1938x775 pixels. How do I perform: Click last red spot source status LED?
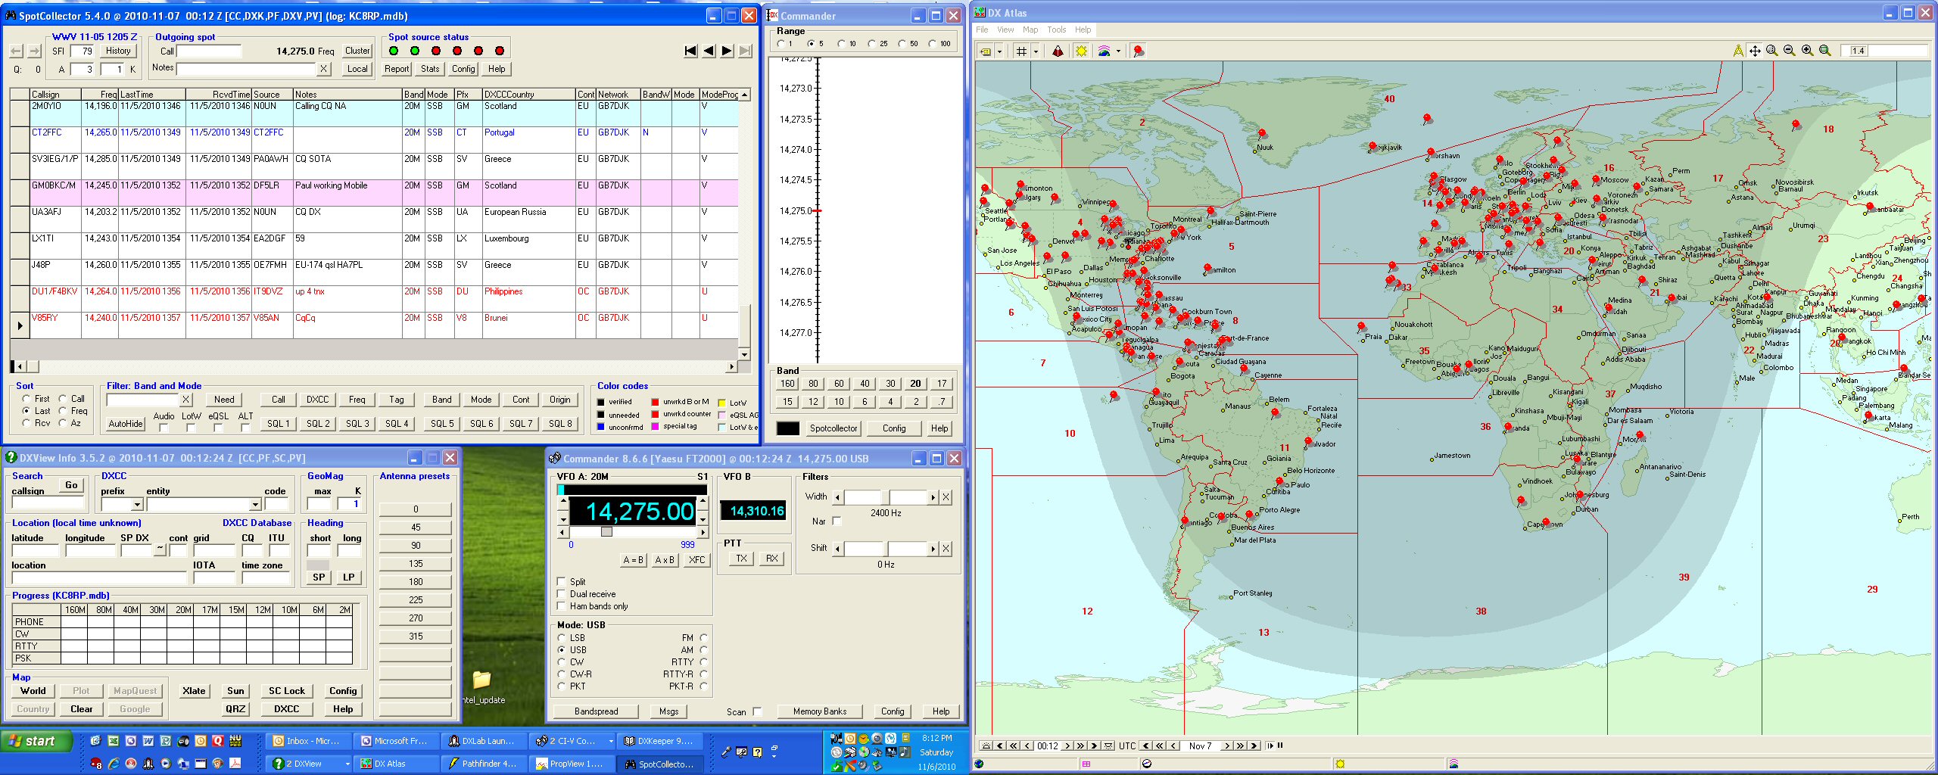point(500,51)
